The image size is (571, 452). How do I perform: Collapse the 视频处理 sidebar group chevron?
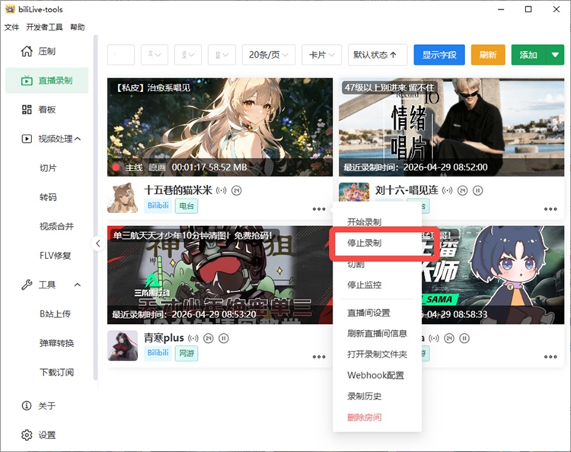pyautogui.click(x=78, y=138)
